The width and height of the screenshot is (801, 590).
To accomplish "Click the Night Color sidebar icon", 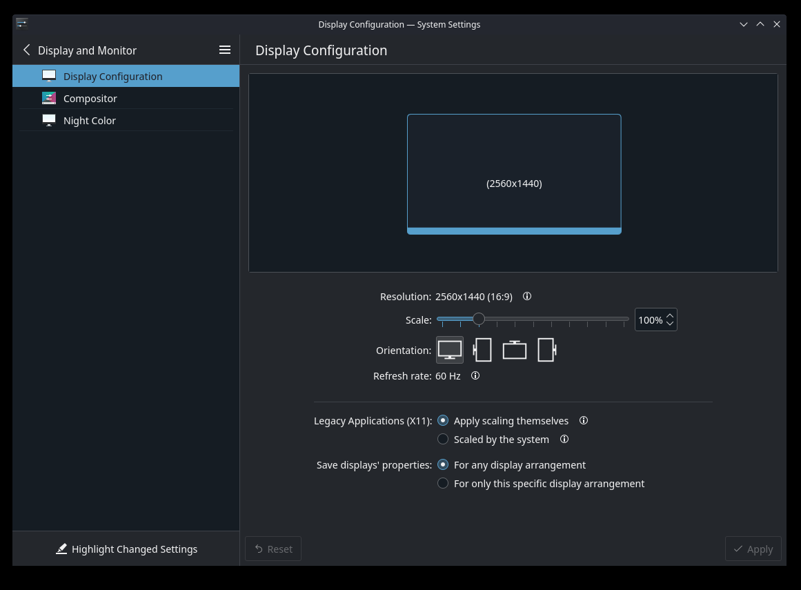I will [x=49, y=120].
